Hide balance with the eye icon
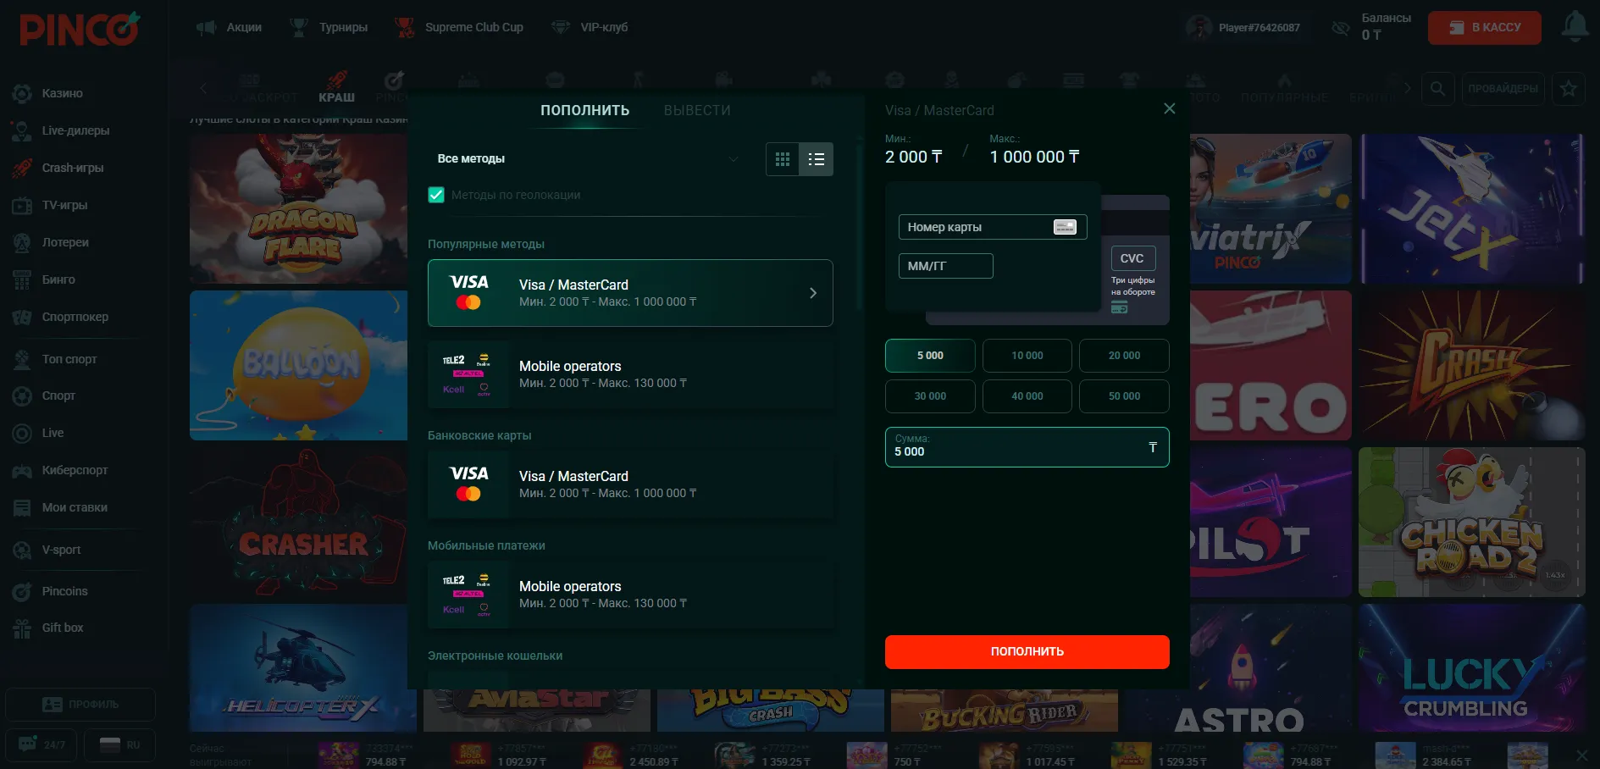1600x769 pixels. [1340, 28]
